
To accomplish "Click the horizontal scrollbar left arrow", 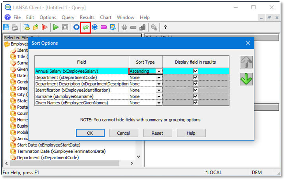I will point(6,163).
